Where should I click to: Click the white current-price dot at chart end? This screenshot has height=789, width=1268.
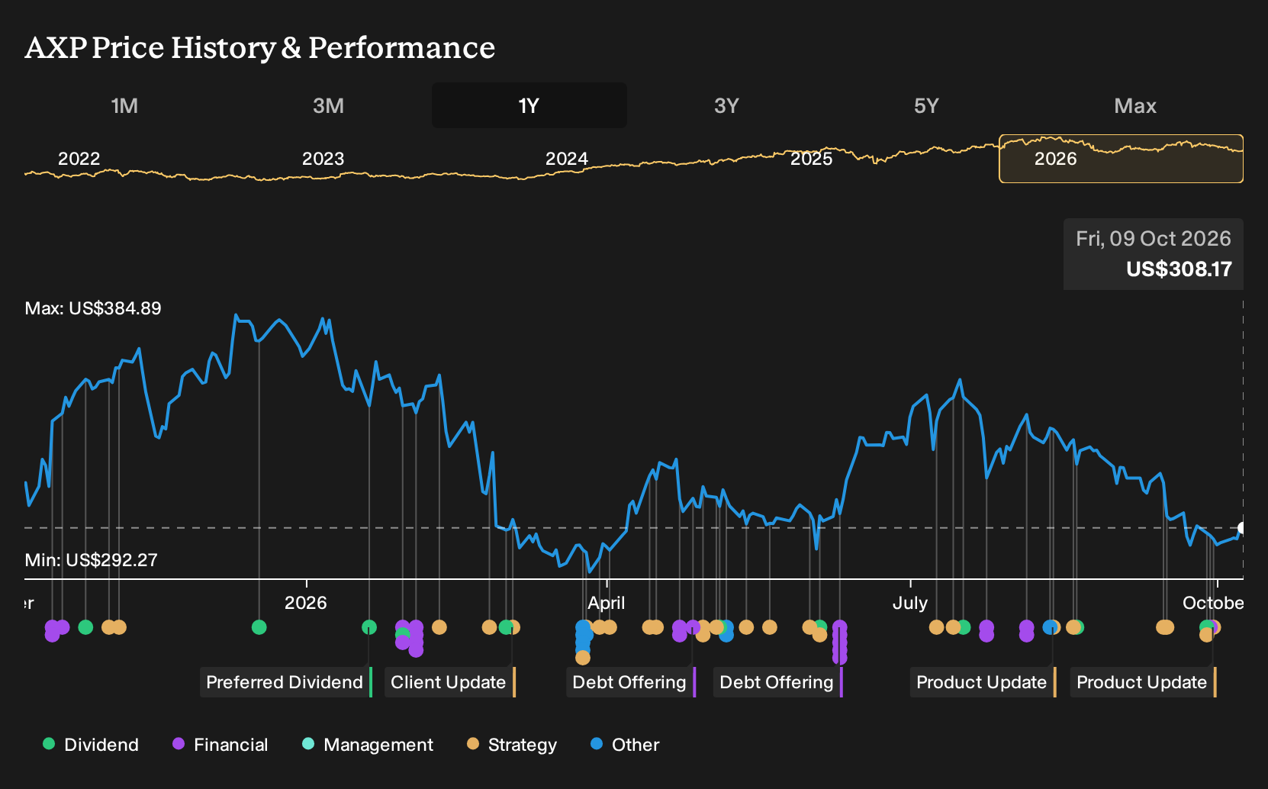coord(1242,528)
